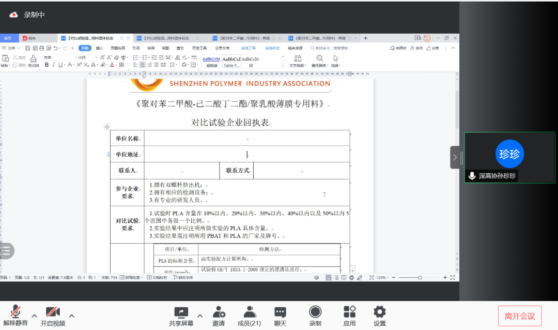Image resolution: width=558 pixels, height=330 pixels.
Task: Click the 查找命令 search box
Action: click(x=329, y=48)
